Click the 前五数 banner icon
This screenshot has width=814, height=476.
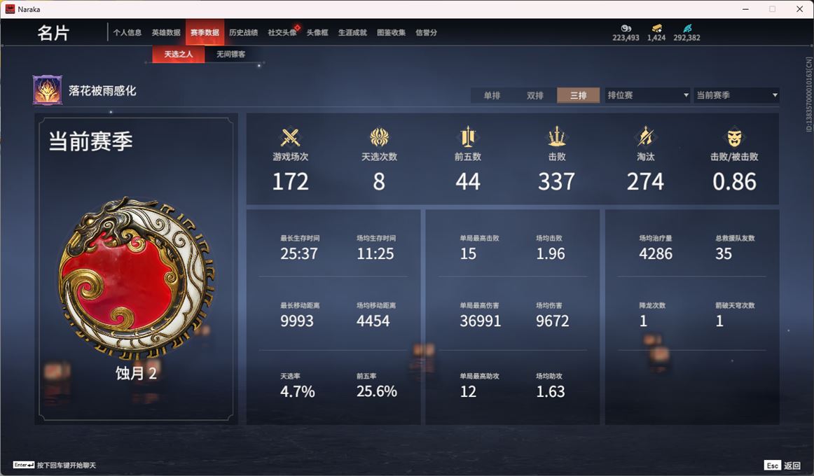pos(468,137)
